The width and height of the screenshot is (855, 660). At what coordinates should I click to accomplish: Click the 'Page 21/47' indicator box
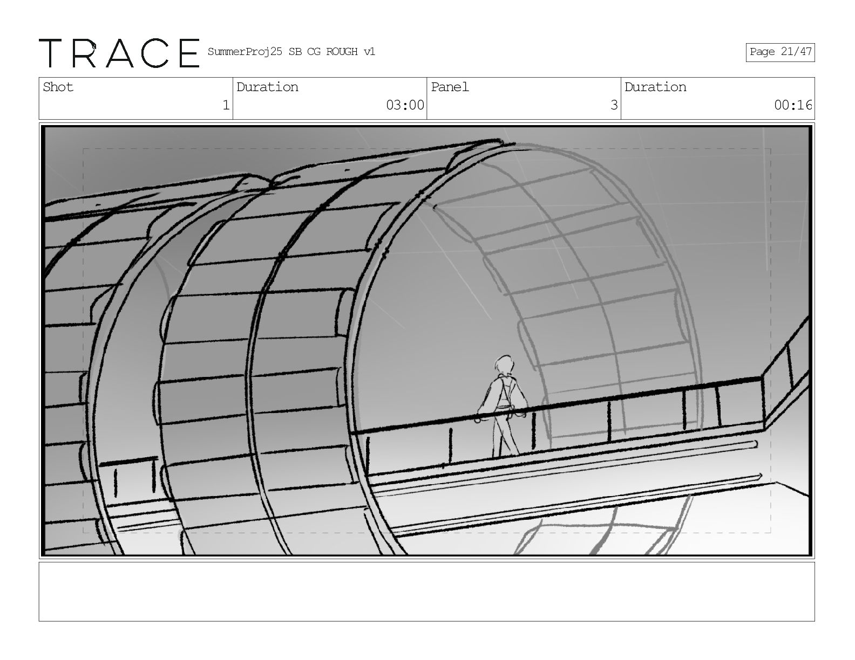tap(780, 52)
